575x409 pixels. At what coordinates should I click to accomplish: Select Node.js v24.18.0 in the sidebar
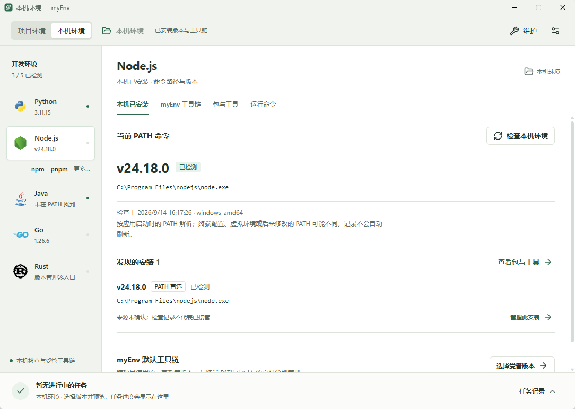[x=50, y=143]
